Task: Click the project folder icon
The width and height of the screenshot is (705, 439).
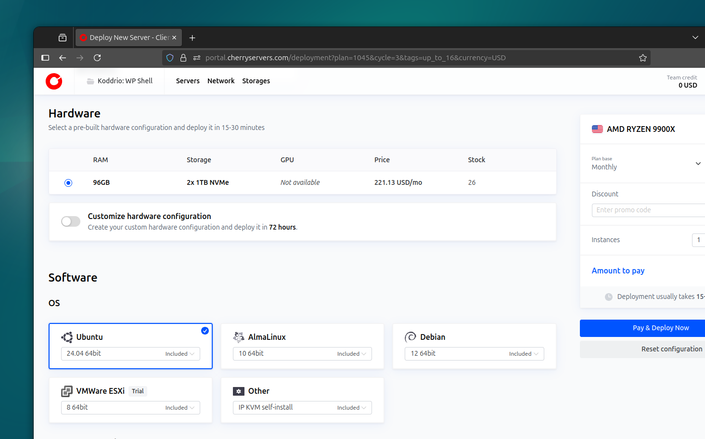Action: [90, 81]
